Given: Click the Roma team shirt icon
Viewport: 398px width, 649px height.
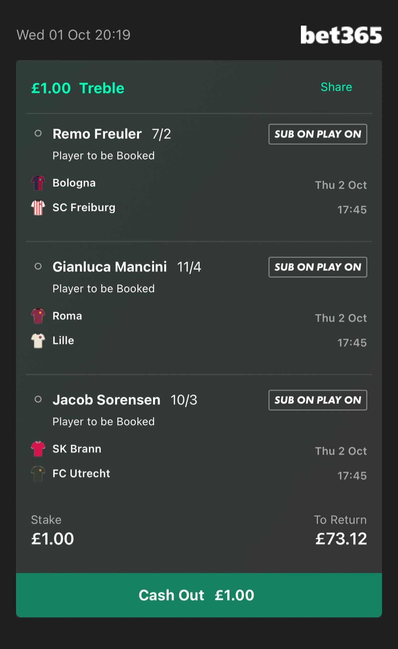Looking at the screenshot, I should click(38, 316).
